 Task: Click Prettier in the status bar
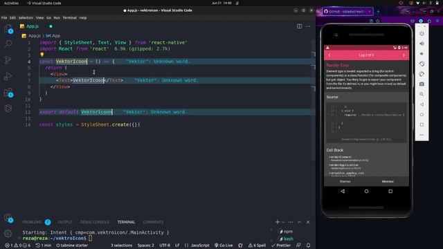(281, 246)
